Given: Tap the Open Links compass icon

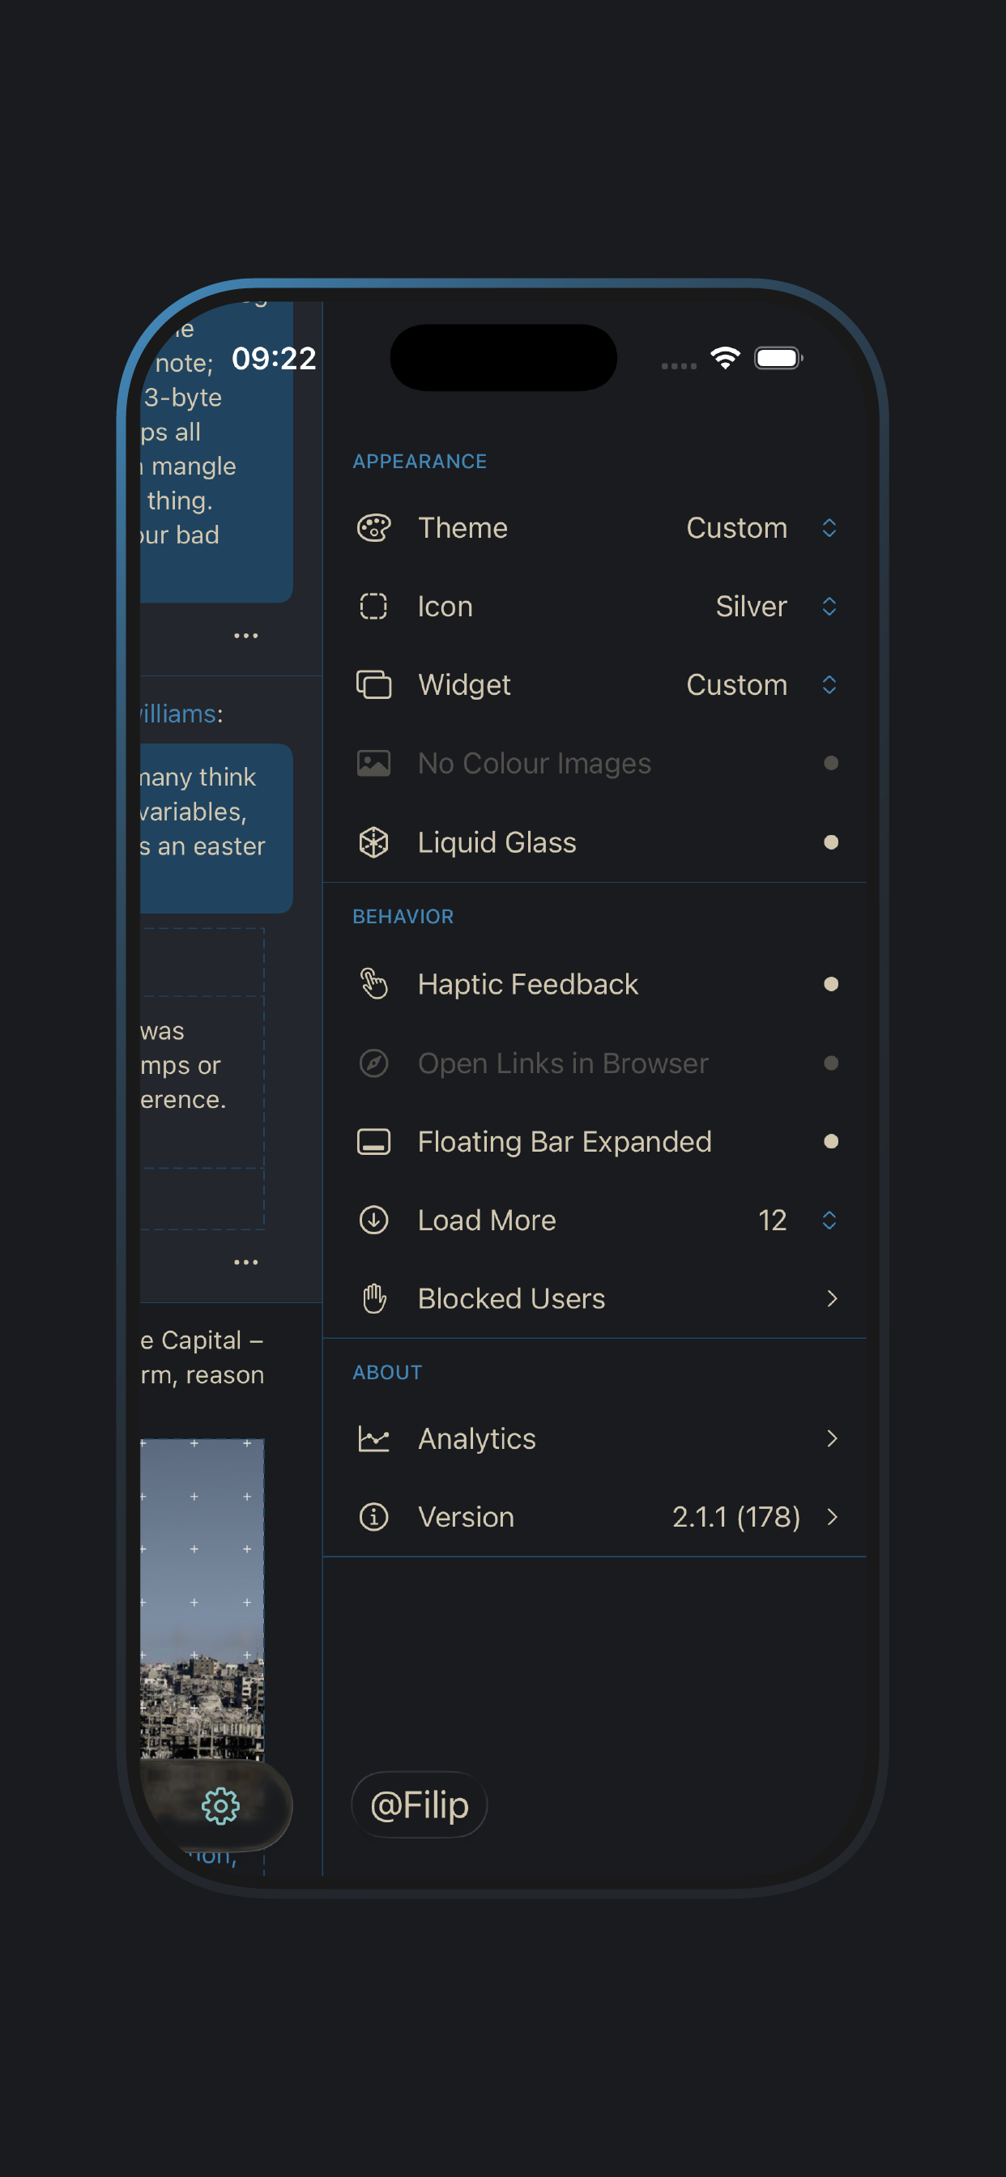Looking at the screenshot, I should (x=373, y=1063).
